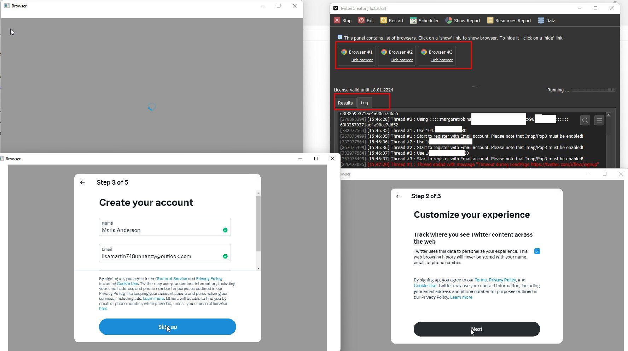The width and height of the screenshot is (628, 351).
Task: Switch to the Log tab
Action: [x=364, y=102]
